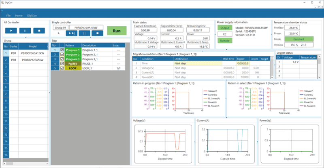Select PBR80V120A5kW row in Group list
The image size is (324, 168).
point(32,59)
